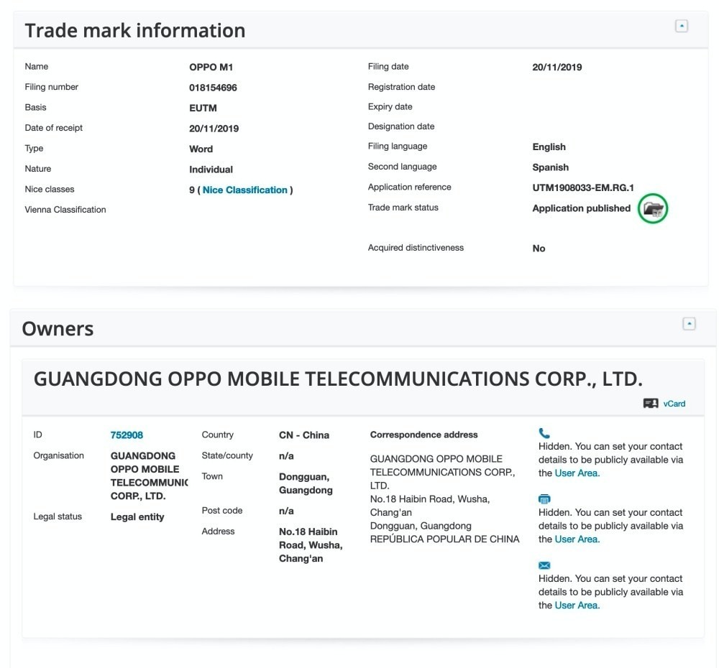Select the town value Dongguan, Guangdong
Viewport: 719px width, 668px height.
pyautogui.click(x=306, y=483)
